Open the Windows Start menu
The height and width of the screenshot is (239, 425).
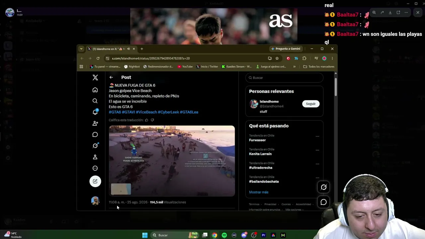[x=145, y=235]
